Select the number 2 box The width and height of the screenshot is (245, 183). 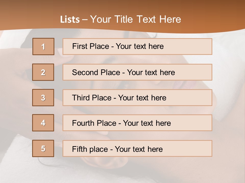[x=43, y=72]
